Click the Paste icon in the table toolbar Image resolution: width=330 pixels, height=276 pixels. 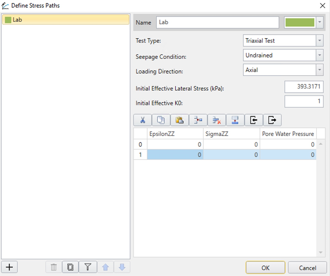click(x=179, y=120)
